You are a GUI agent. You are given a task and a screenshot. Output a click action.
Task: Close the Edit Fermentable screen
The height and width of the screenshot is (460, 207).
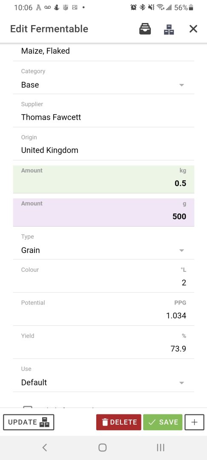coord(193,29)
